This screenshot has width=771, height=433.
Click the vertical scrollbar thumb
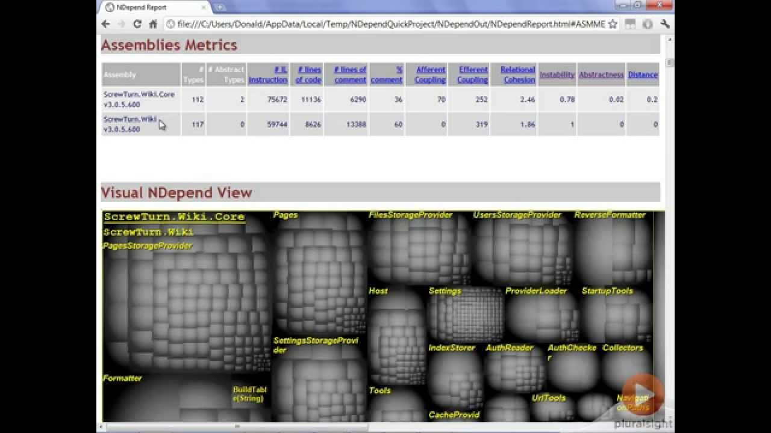[669, 63]
